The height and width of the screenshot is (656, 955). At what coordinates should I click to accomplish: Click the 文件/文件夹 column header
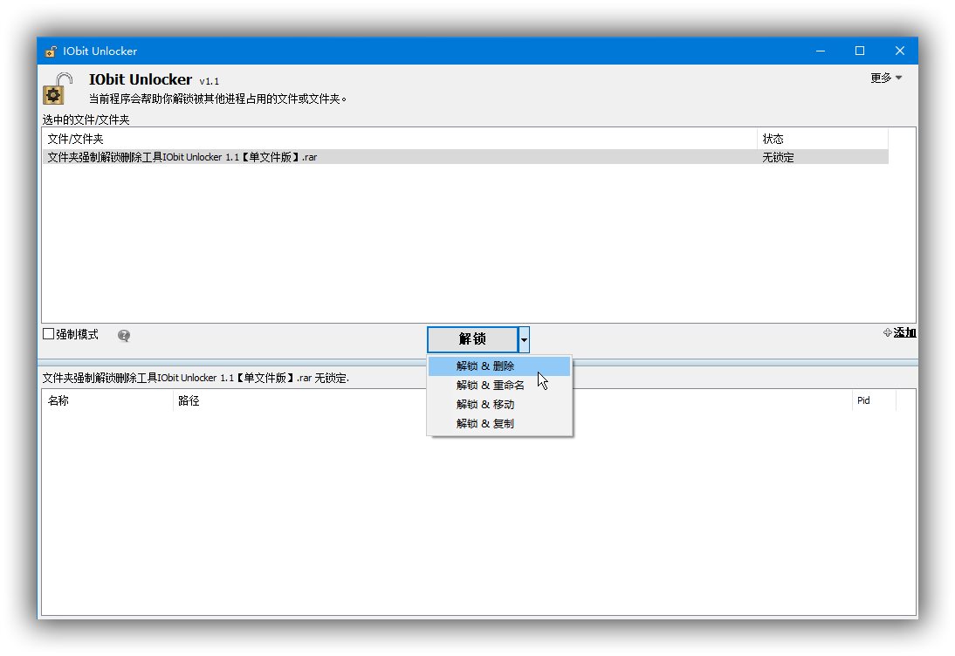pos(400,139)
